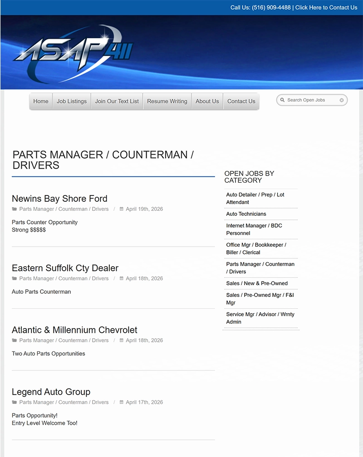Click folder icon under Legend Auto Group
The image size is (363, 457).
coord(15,402)
